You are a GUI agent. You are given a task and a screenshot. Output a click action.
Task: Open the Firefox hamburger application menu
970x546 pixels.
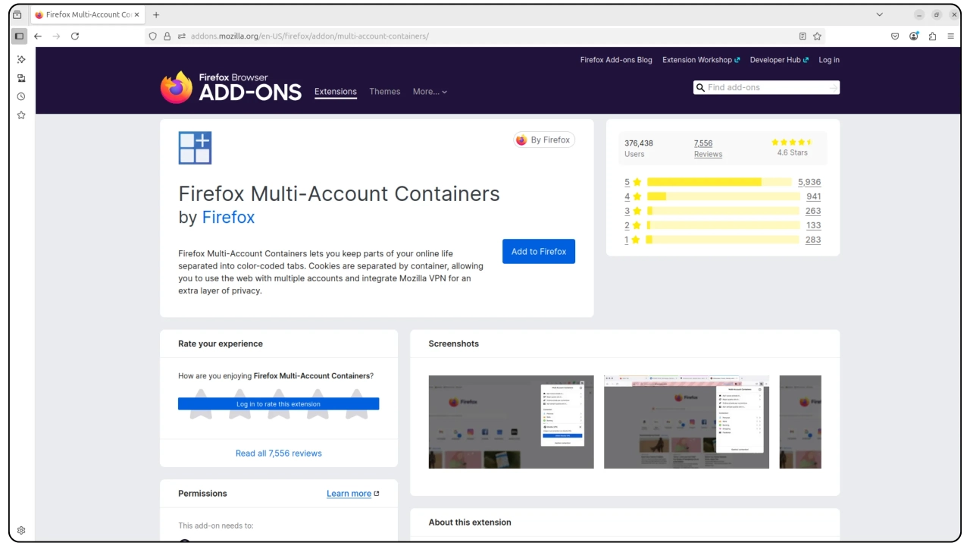(x=951, y=36)
